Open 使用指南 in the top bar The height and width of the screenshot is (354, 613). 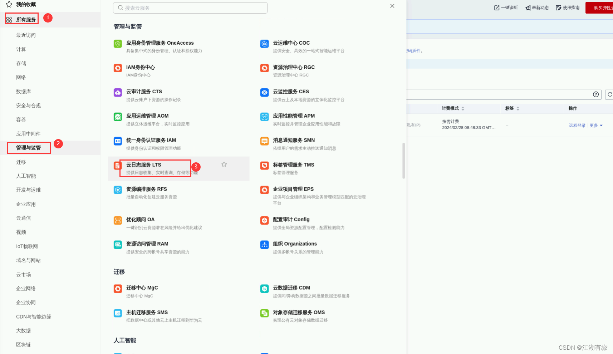coord(568,8)
